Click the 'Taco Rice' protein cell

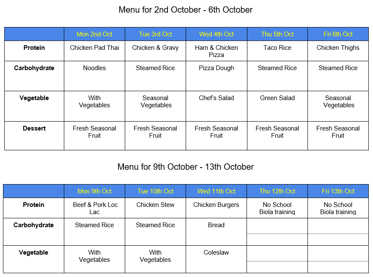(x=277, y=48)
